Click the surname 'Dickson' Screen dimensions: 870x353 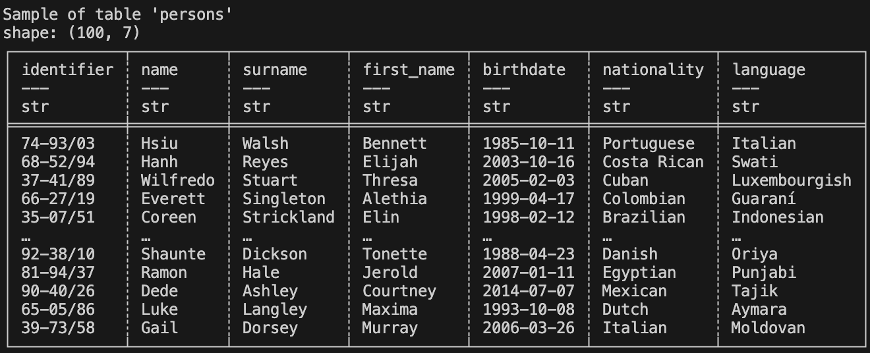click(274, 254)
